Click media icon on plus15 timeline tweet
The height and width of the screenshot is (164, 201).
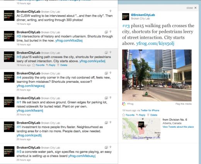click(x=106, y=53)
